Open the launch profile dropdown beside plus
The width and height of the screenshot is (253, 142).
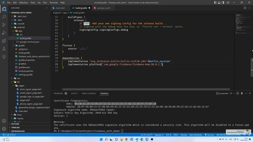coord(234,93)
